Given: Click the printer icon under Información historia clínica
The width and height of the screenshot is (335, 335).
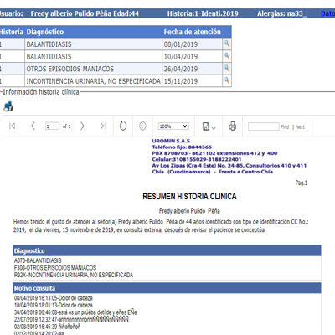Looking at the screenshot, I should click(8, 106).
